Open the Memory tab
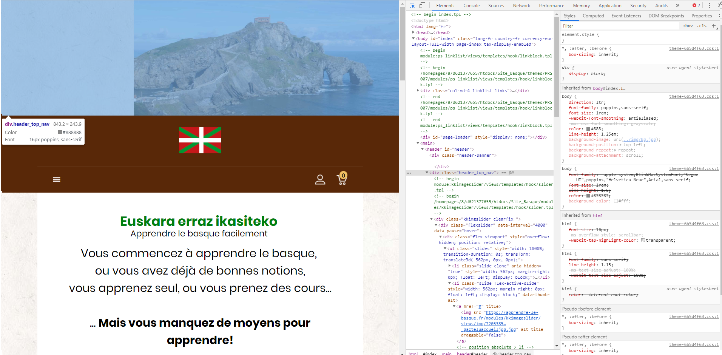Viewport: 722px width, 355px height. 581,6
